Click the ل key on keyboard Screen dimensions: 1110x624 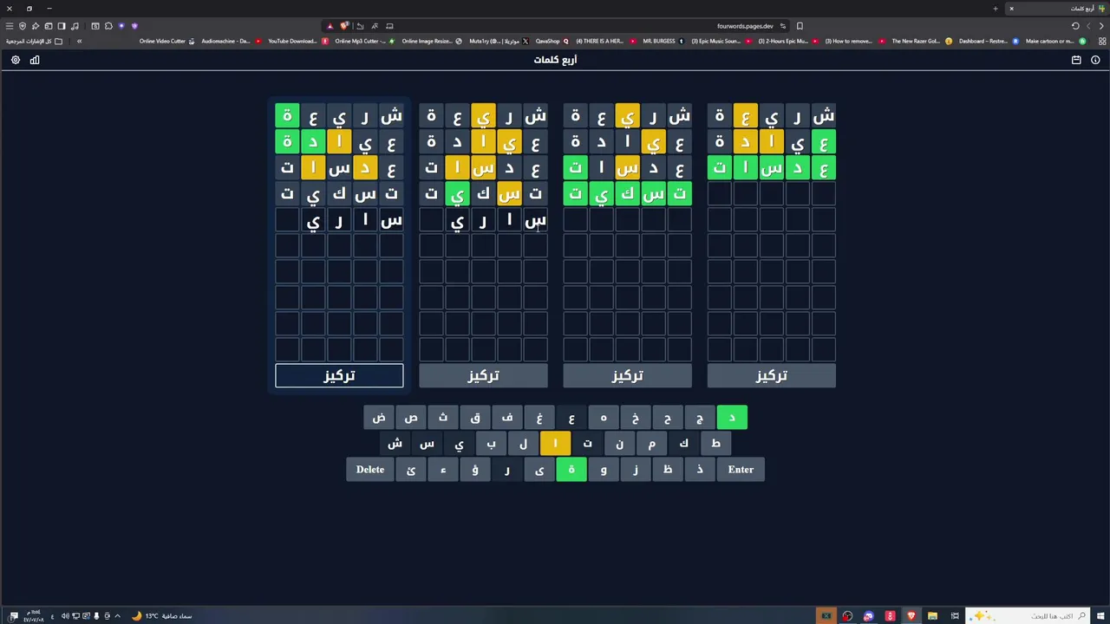click(x=523, y=444)
